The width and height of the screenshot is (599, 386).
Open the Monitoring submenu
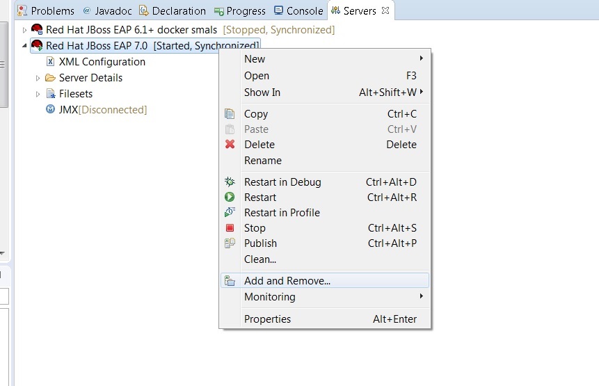pos(325,297)
